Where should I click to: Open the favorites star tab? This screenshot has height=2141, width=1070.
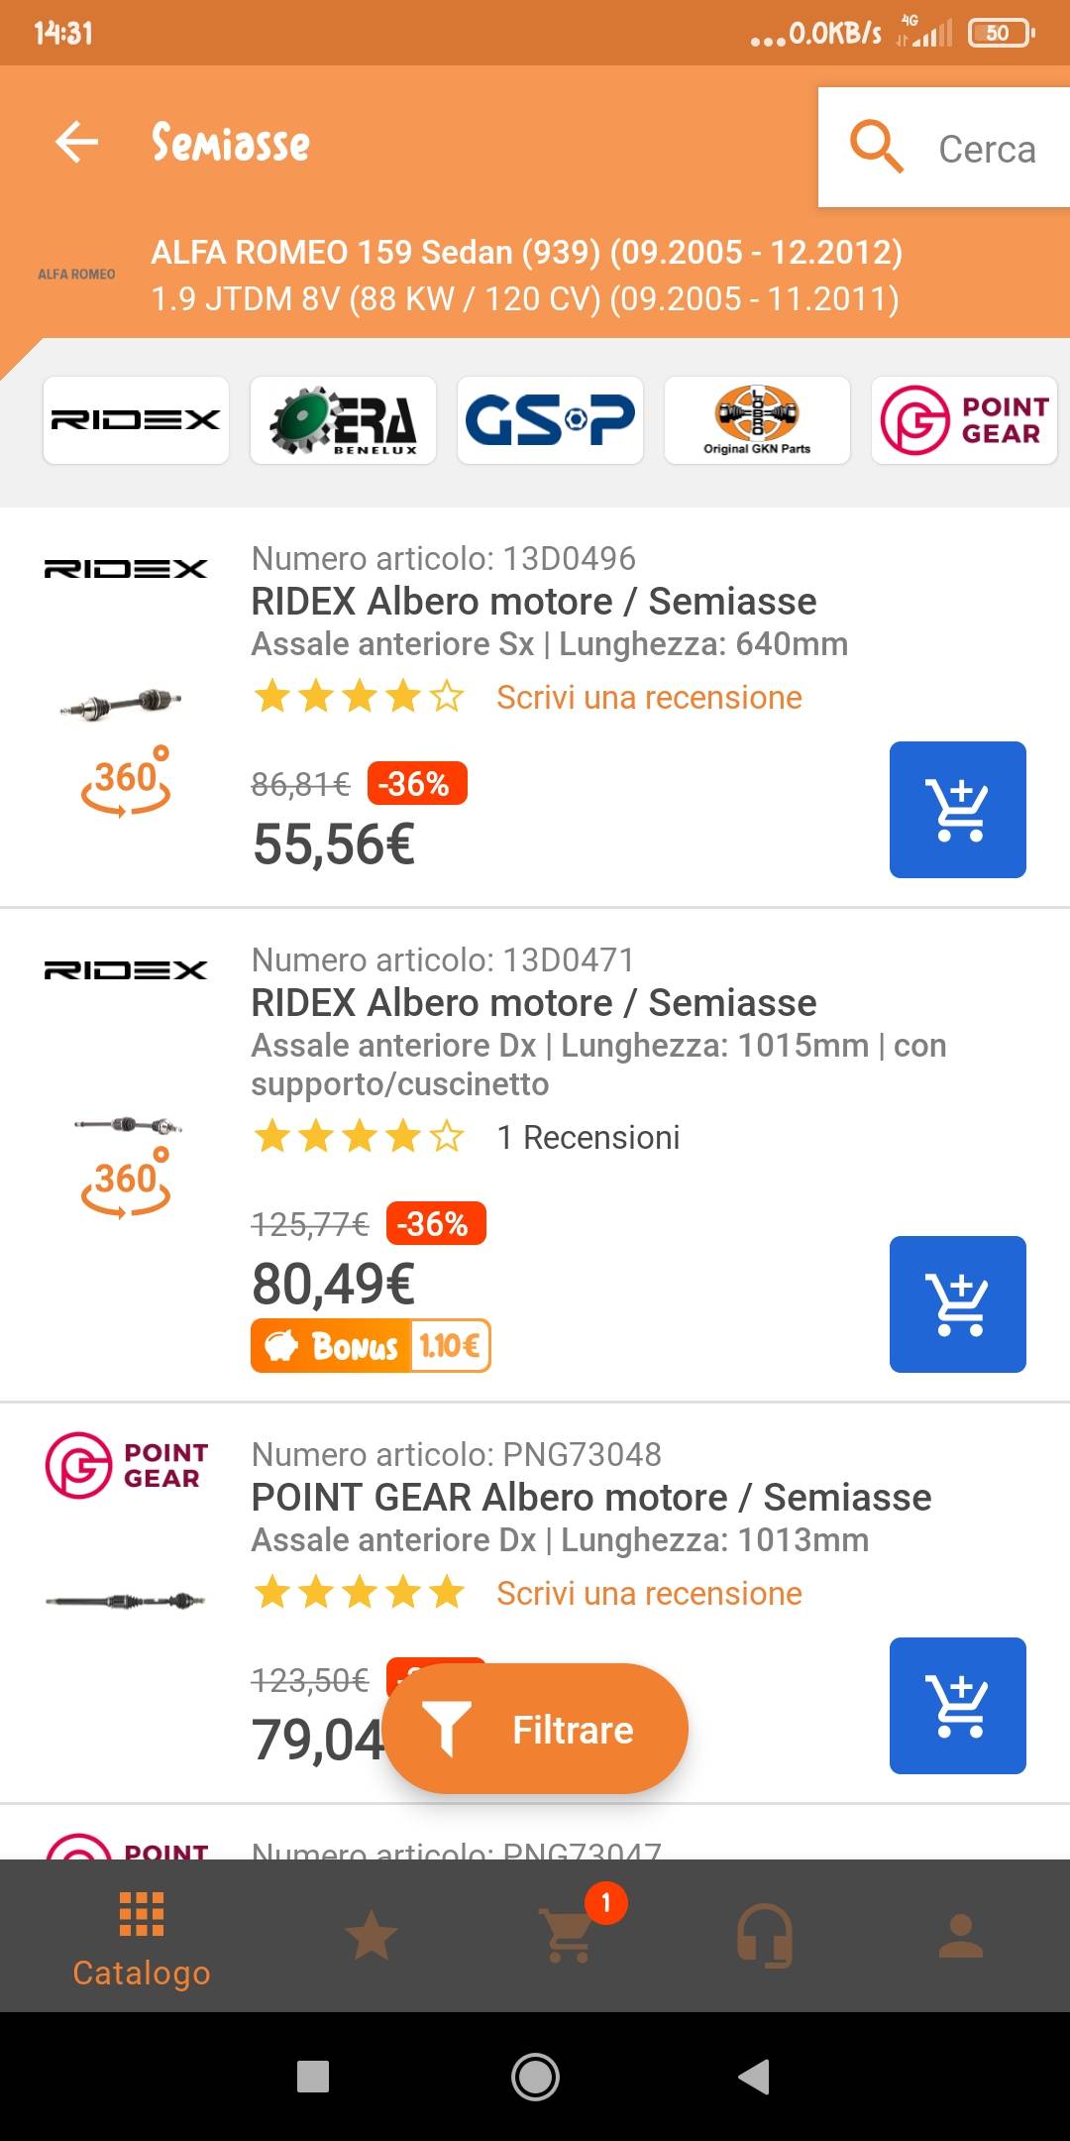372,1936
